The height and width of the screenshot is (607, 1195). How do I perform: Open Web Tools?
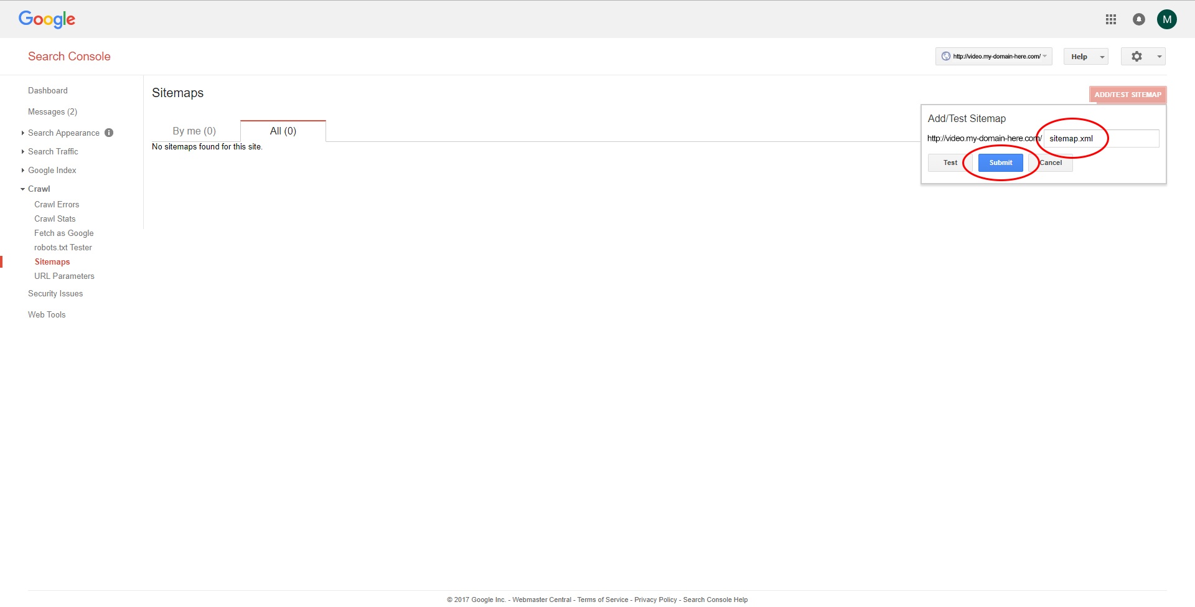tap(47, 314)
